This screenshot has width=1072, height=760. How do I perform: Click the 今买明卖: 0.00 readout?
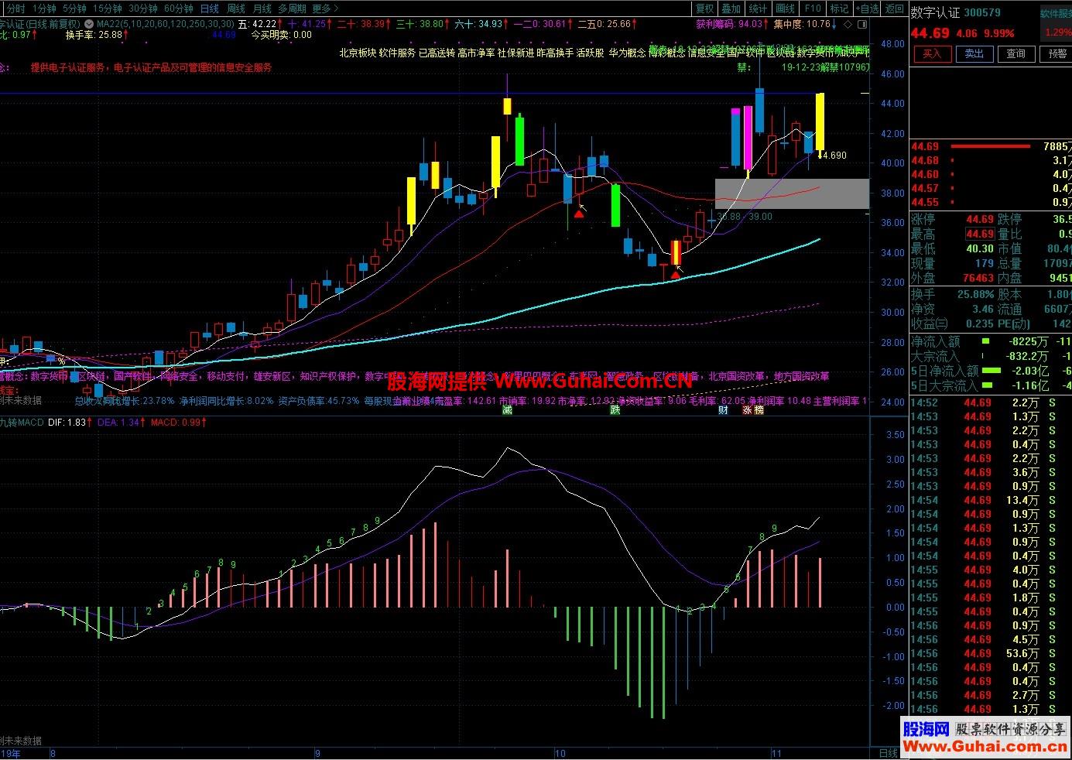[x=281, y=35]
